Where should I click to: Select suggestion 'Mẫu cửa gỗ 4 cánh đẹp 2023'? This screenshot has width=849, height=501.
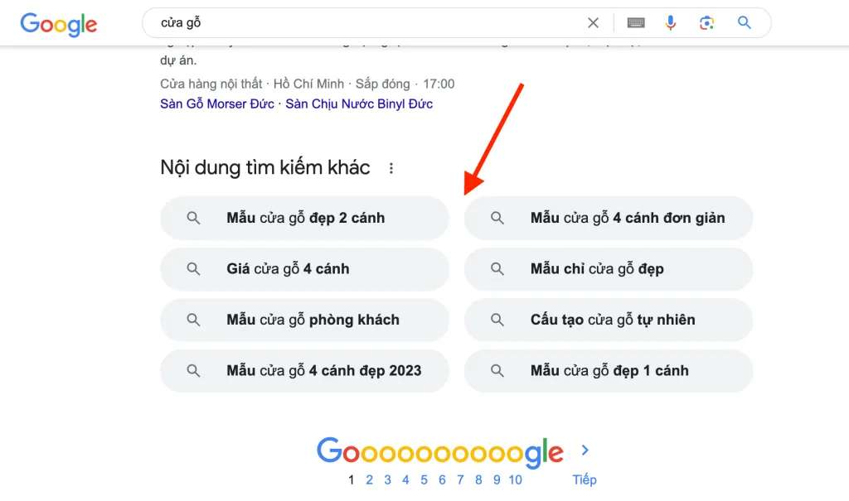click(x=304, y=371)
